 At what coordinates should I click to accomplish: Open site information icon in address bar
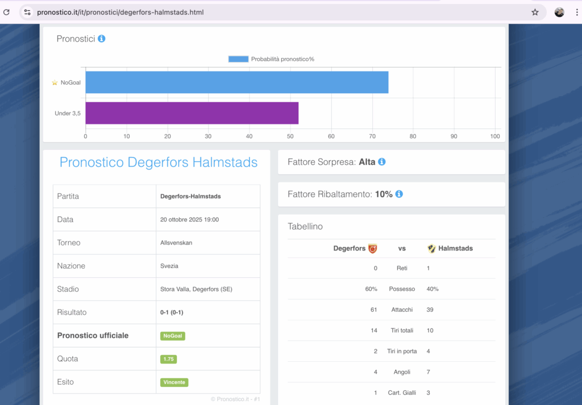pyautogui.click(x=27, y=12)
